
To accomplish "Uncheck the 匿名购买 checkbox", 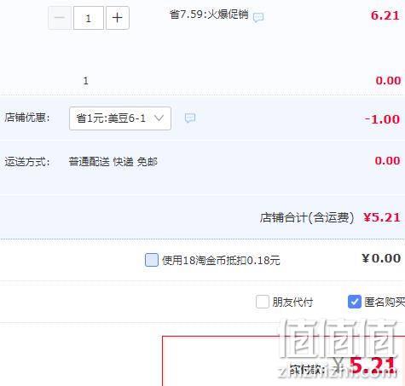I will click(x=355, y=302).
